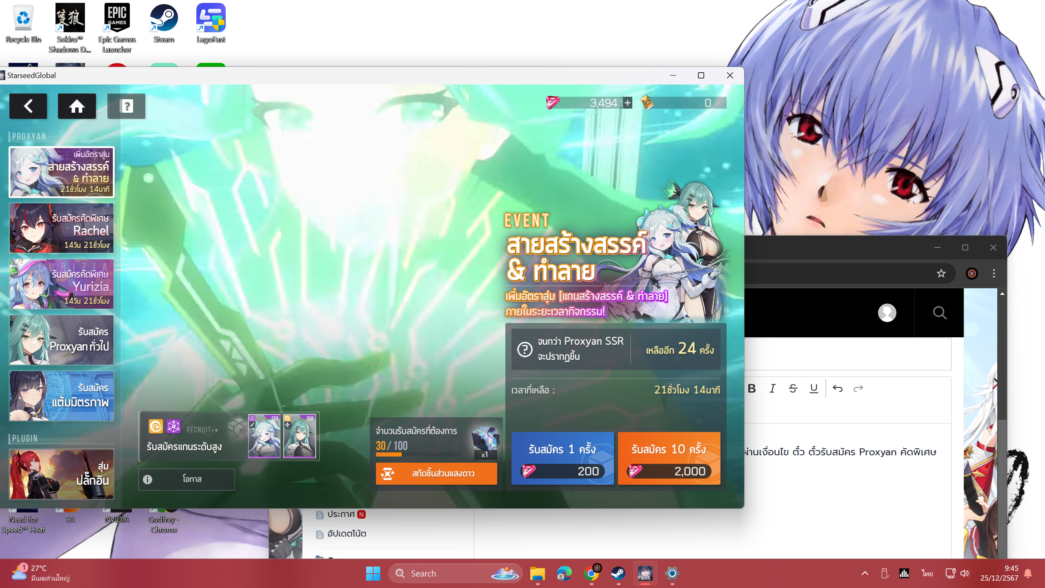Screen dimensions: 1045x588
Task: Click the question mark next to Proxyan SSR
Action: tap(525, 349)
